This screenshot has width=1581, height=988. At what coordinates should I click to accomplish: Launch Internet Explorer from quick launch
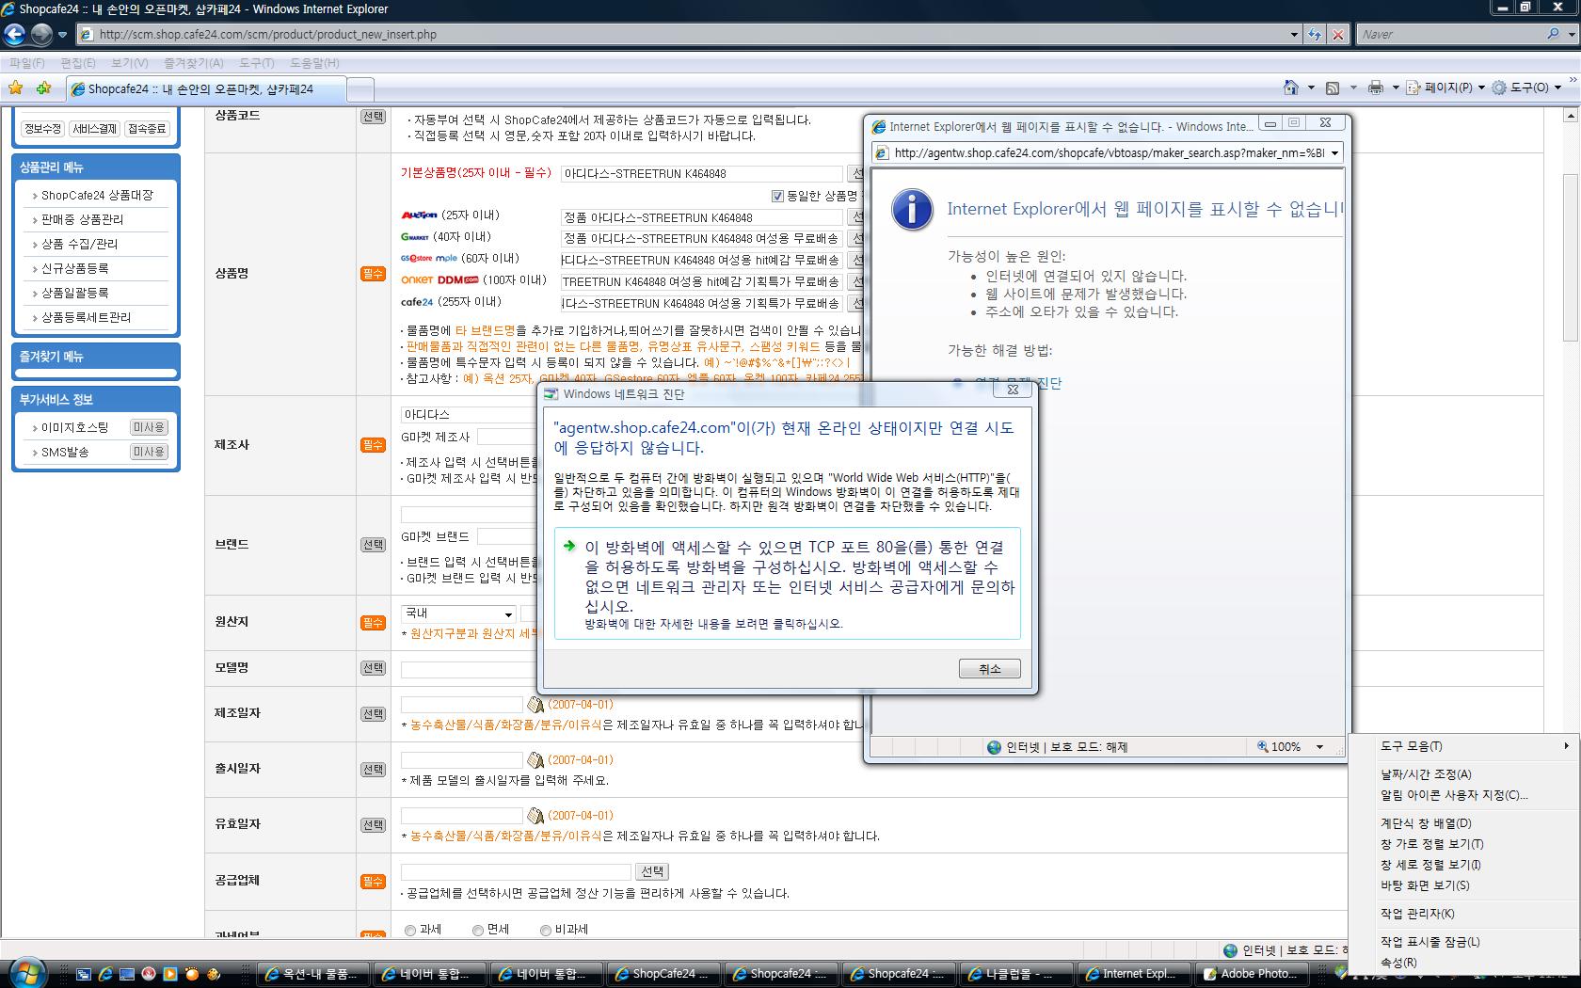[105, 974]
